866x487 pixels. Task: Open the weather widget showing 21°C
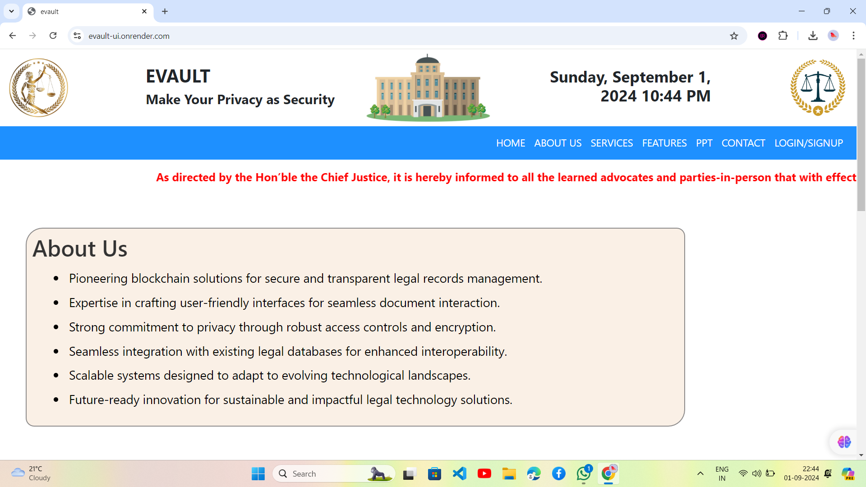pyautogui.click(x=31, y=473)
